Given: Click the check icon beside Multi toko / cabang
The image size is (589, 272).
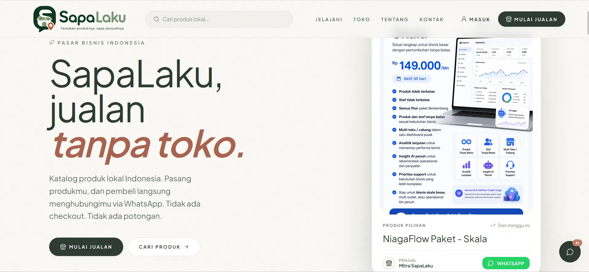Looking at the screenshot, I should click(x=394, y=130).
